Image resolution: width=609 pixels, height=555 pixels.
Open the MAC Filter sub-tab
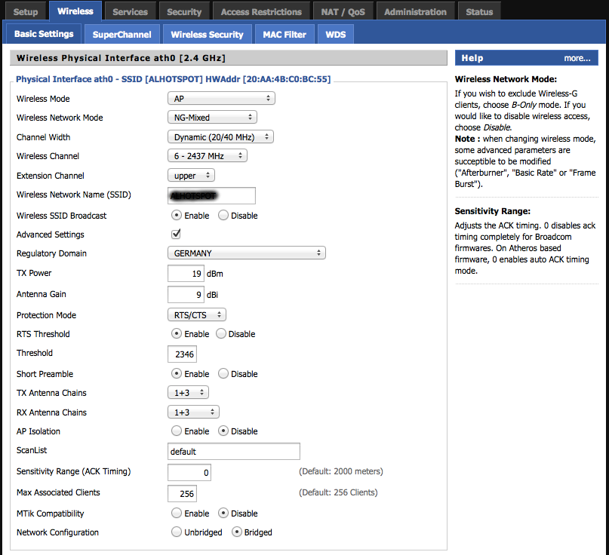pos(284,35)
